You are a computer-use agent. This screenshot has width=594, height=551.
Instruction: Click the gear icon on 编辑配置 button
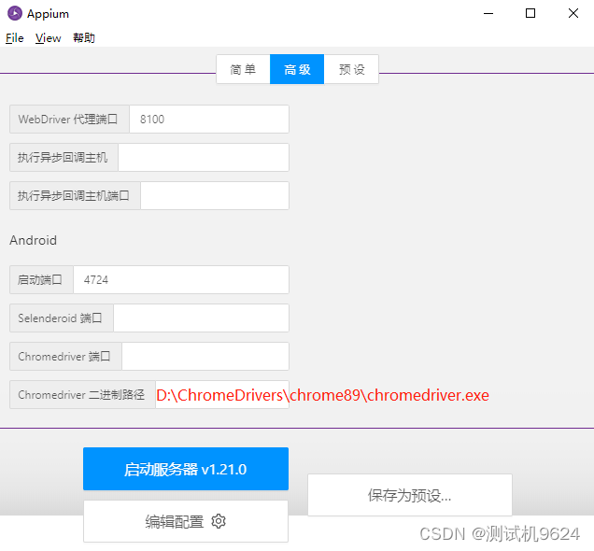pyautogui.click(x=219, y=521)
